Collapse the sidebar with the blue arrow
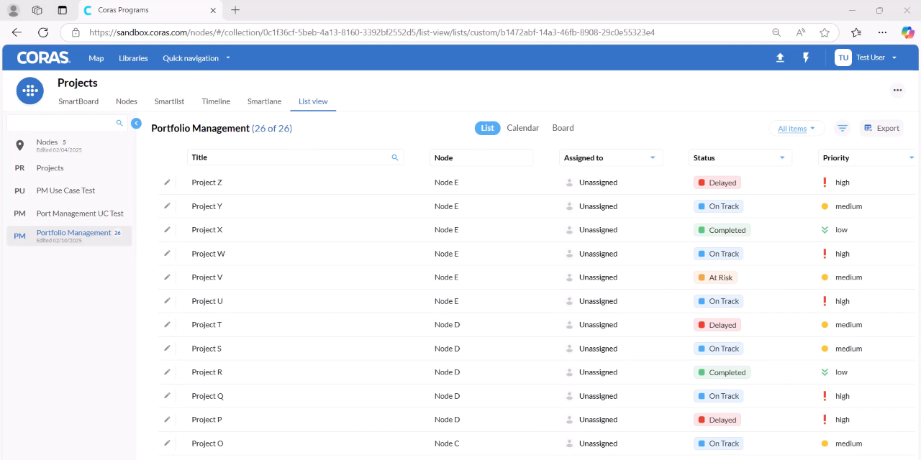 tap(136, 123)
